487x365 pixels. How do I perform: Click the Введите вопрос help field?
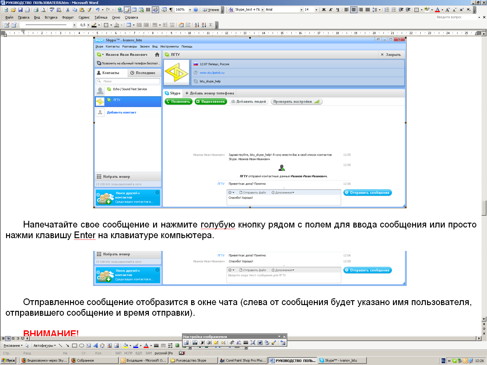457,17
